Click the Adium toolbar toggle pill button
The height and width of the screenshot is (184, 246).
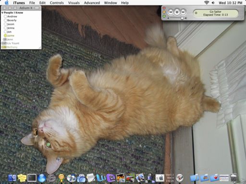point(37,8)
